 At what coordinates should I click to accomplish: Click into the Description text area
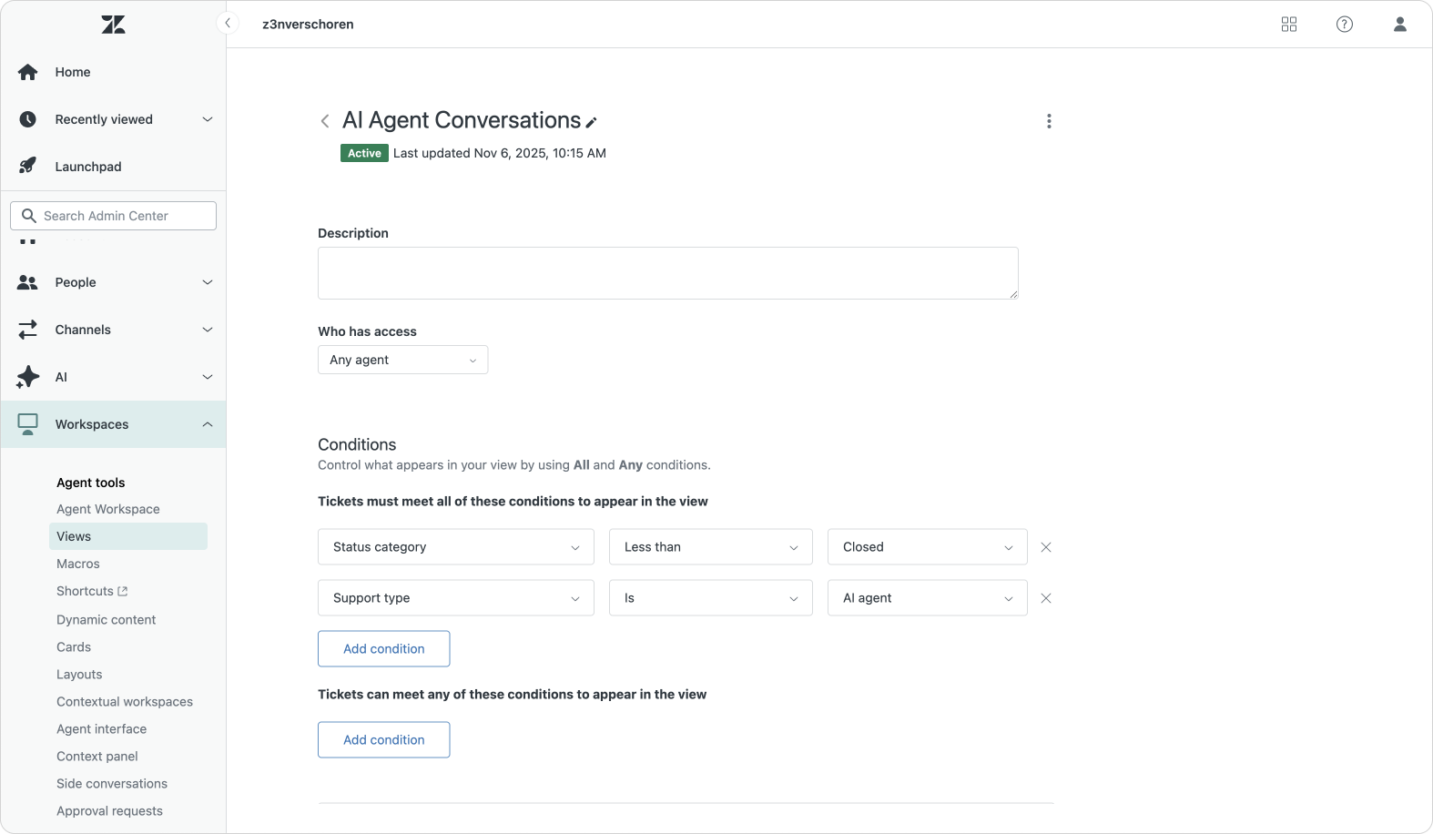point(667,273)
